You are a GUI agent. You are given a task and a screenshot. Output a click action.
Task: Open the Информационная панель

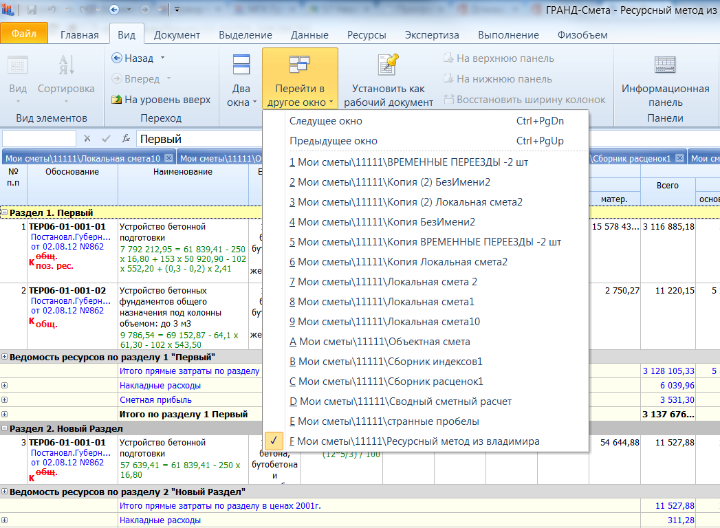point(665,65)
